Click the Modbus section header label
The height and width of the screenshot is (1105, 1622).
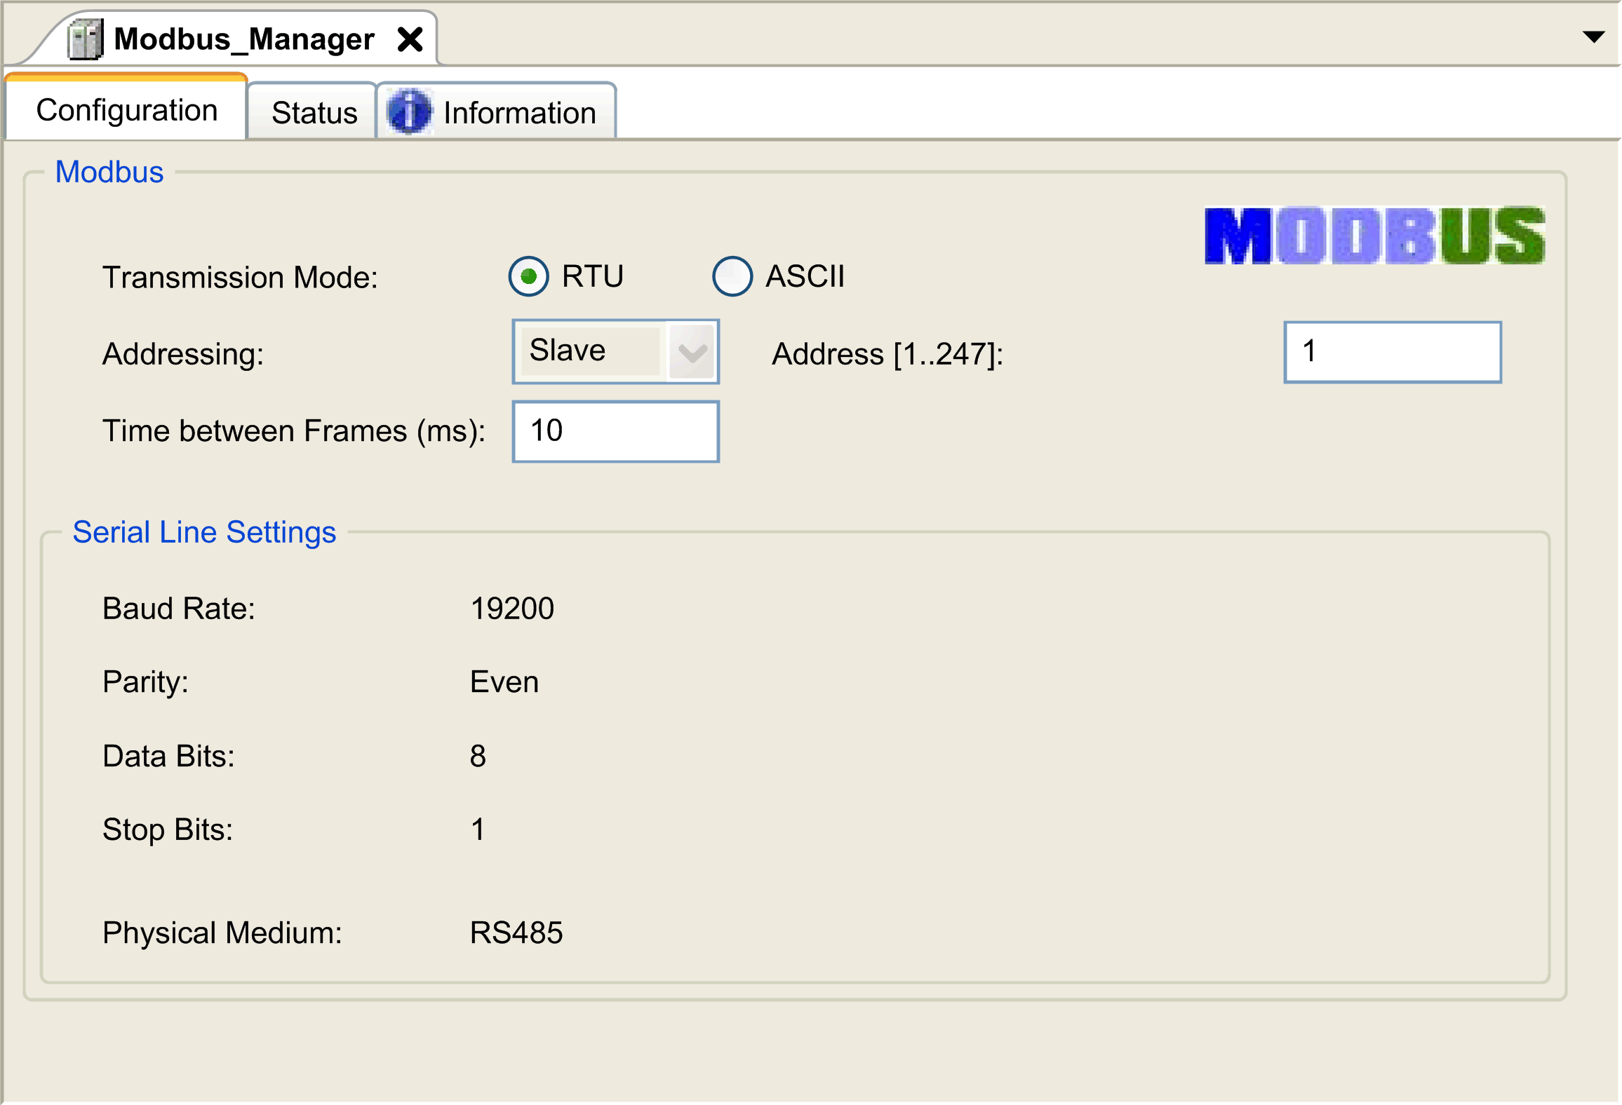(109, 171)
